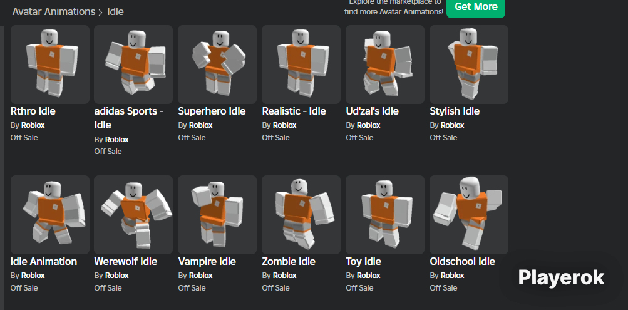Click Roblox creator under Toy Idle
Viewport: 628px width, 310px height.
[368, 276]
